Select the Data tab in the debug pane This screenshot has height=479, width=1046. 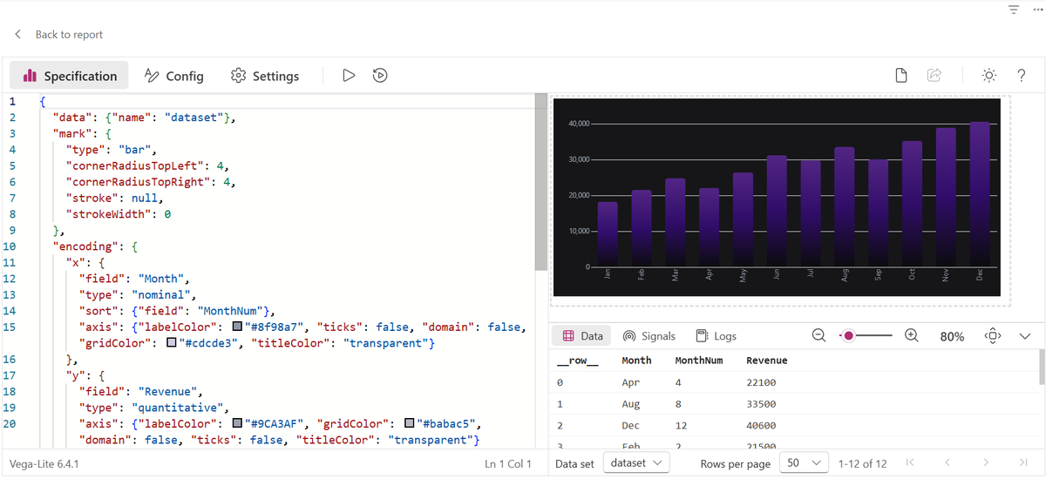coord(582,336)
